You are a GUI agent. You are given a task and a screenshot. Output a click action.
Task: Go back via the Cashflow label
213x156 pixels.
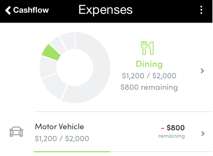pos(31,11)
